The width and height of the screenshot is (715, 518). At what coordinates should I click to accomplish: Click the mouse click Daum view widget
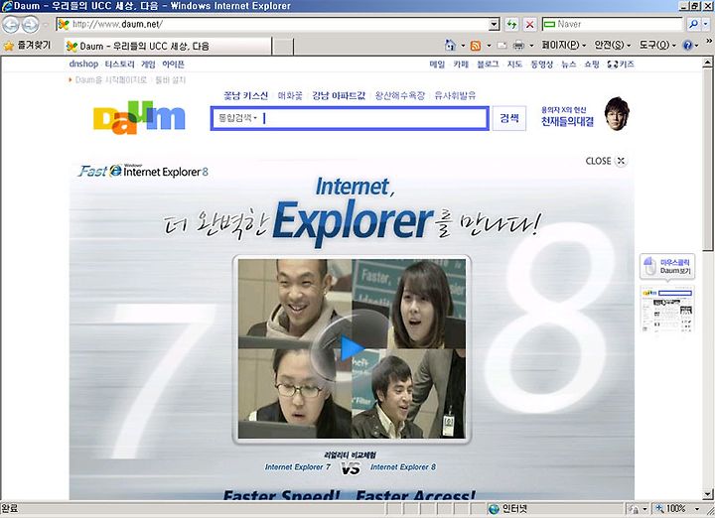pyautogui.click(x=667, y=266)
